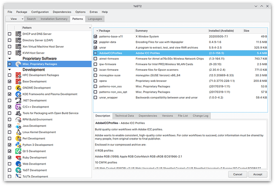The image size is (275, 186).
Task: Select the patterns-non_oss_opt package name
Action: pyautogui.click(x=113, y=92)
